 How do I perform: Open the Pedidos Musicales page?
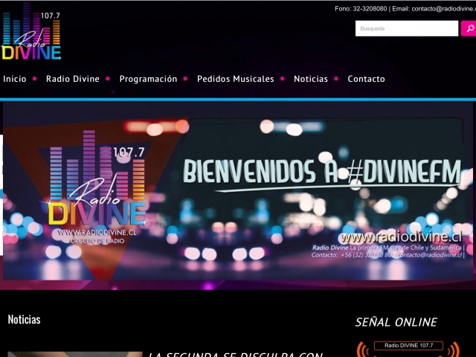click(235, 79)
